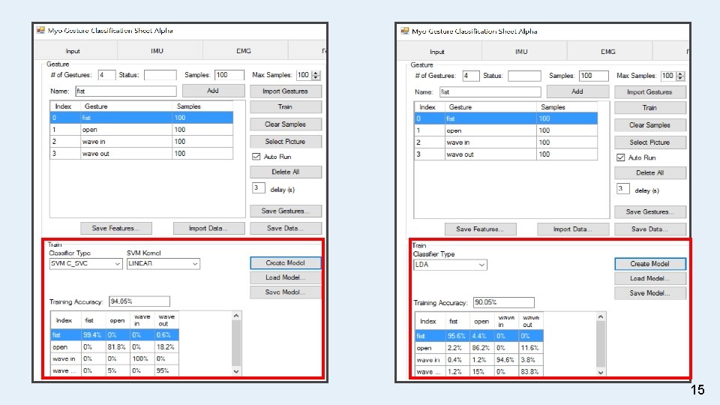Image resolution: width=720 pixels, height=405 pixels.
Task: Click Create Model in left window
Action: (x=286, y=263)
